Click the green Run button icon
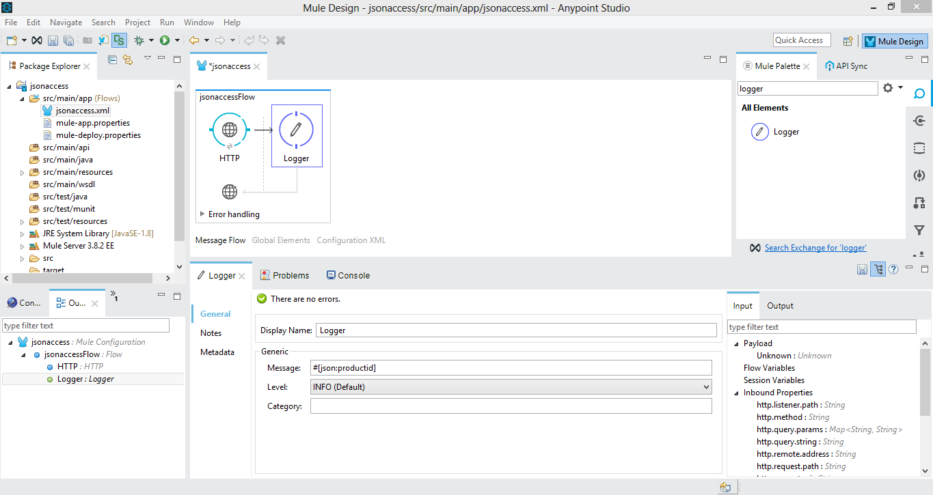The width and height of the screenshot is (933, 495). coord(165,41)
